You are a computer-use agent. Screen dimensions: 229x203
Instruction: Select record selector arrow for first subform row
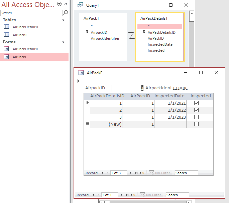pos(87,103)
